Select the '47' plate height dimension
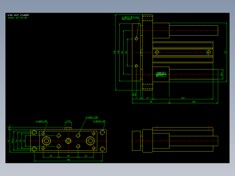The height and width of the screenshot is (176, 235). tap(9, 141)
